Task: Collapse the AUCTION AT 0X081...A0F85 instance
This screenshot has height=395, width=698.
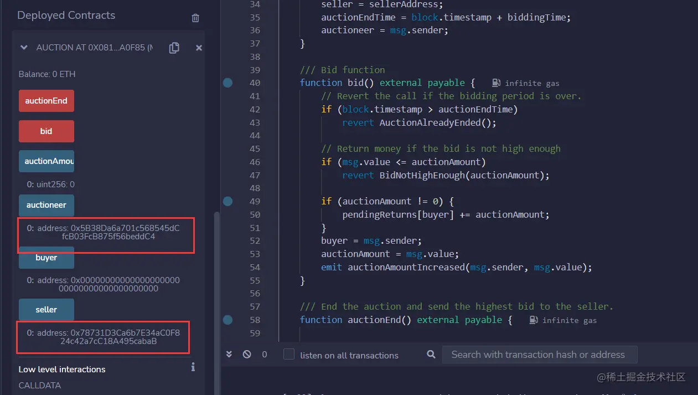Action: click(23, 48)
